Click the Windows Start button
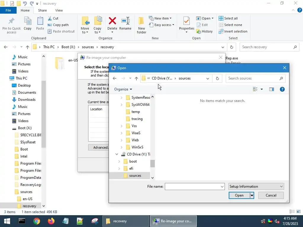303x227 pixels. click(7, 221)
